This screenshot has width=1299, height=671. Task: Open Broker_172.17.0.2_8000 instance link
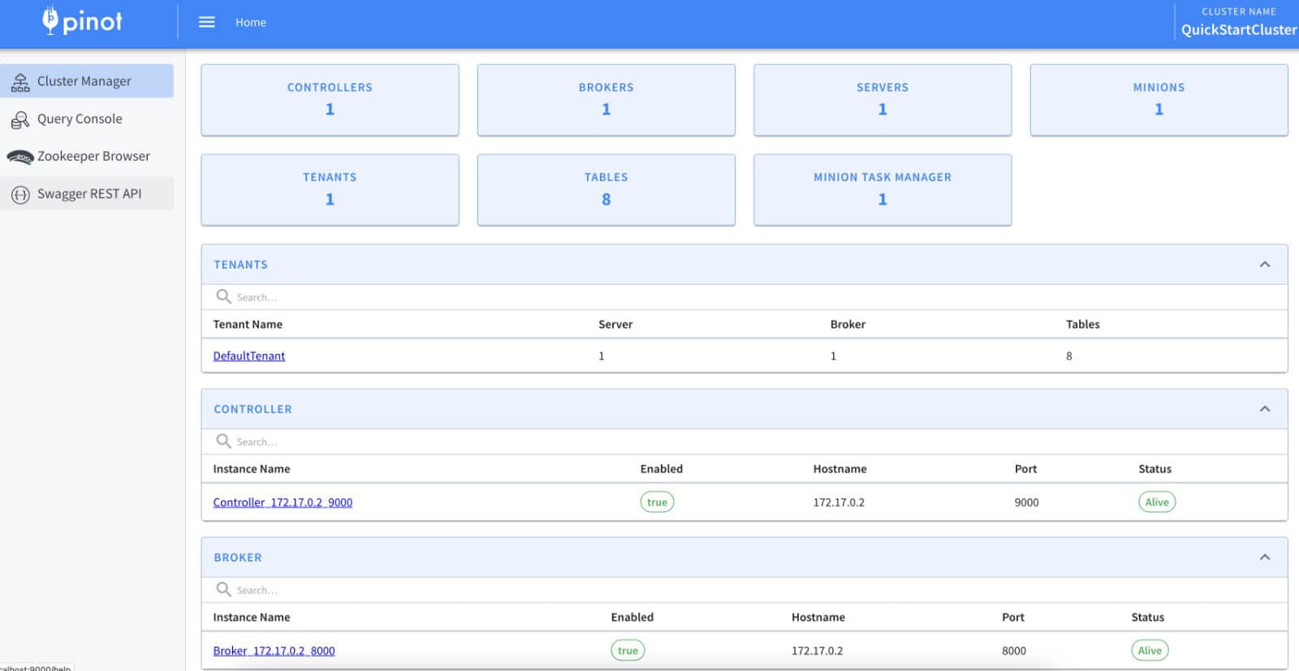point(274,651)
